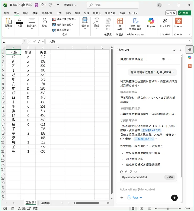The image size is (194, 211).
Task: Open the alignment (對齊方式) group
Action: click(32, 24)
